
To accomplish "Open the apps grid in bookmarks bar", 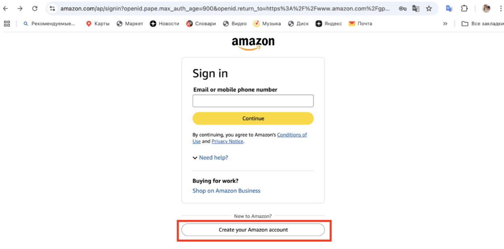I will click(7, 24).
